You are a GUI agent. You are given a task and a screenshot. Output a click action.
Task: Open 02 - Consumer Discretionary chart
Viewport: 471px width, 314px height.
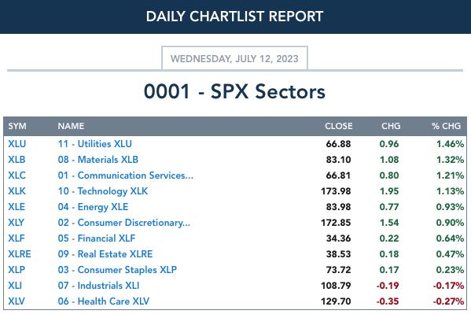[124, 223]
